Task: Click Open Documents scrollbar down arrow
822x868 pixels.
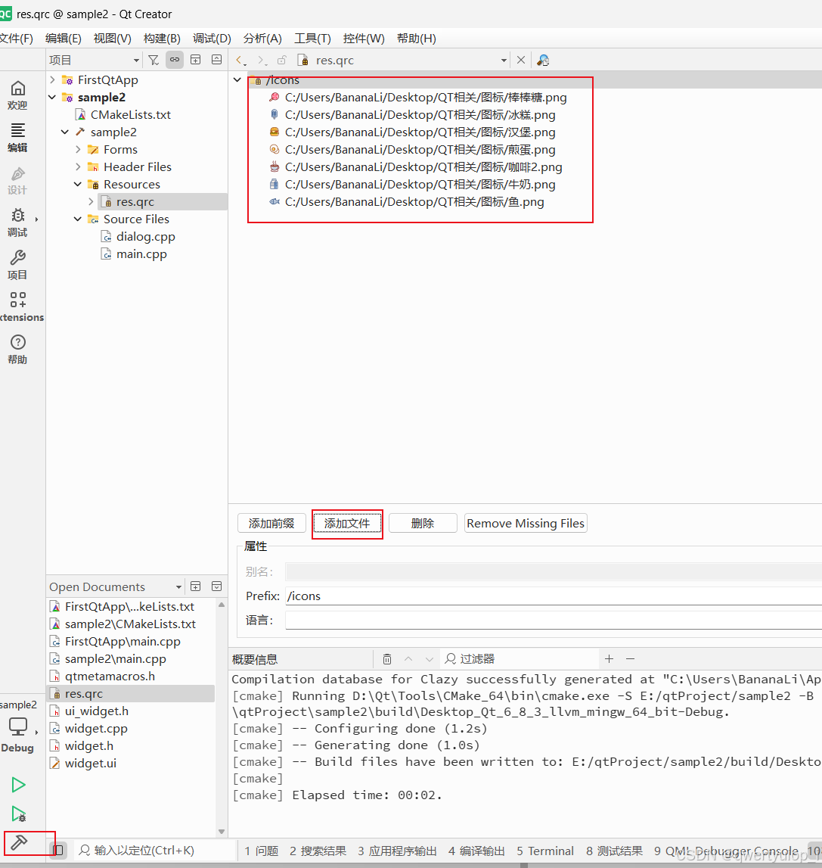Action: [x=222, y=832]
